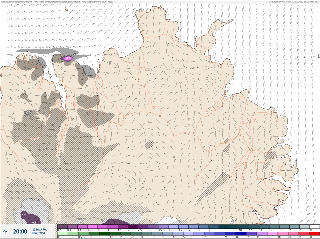Click the 0.7 precipitation value on the magenta blob
The height and width of the screenshot is (239, 320).
coord(68,58)
